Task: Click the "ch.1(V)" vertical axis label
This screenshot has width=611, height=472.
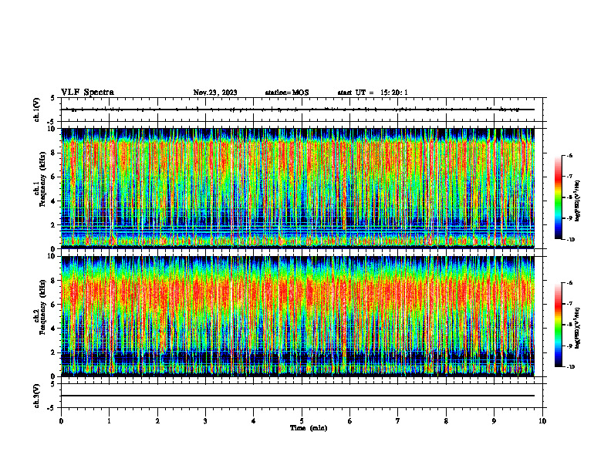Action: [x=37, y=110]
